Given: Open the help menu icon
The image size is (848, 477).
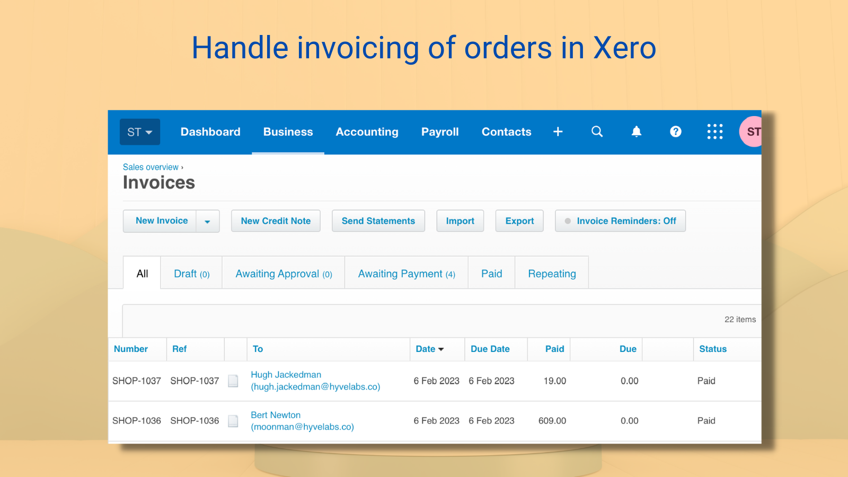Looking at the screenshot, I should coord(675,131).
